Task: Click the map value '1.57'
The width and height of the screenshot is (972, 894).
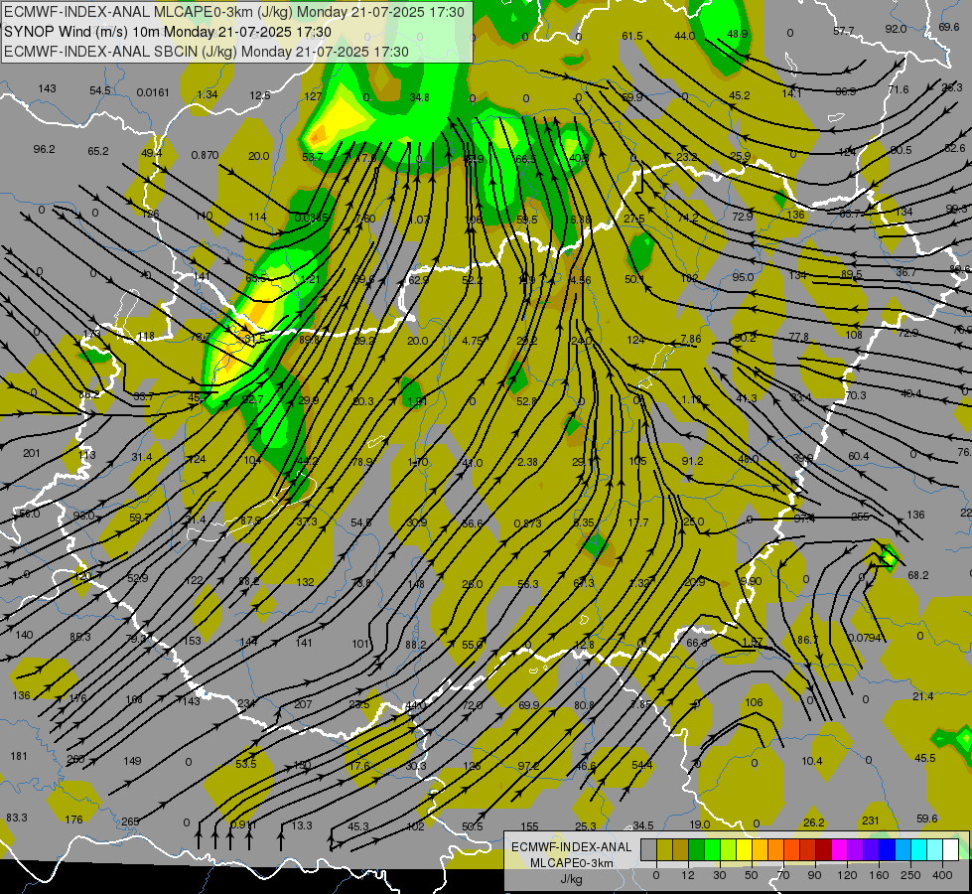Action: (752, 642)
